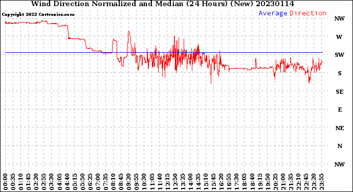Click the "Copyright 2023 Cartronics.com" text
This screenshot has height=192, width=353.
tap(38, 14)
